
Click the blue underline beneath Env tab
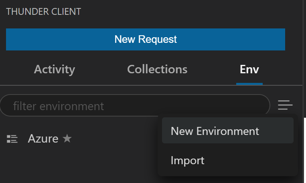pos(249,84)
